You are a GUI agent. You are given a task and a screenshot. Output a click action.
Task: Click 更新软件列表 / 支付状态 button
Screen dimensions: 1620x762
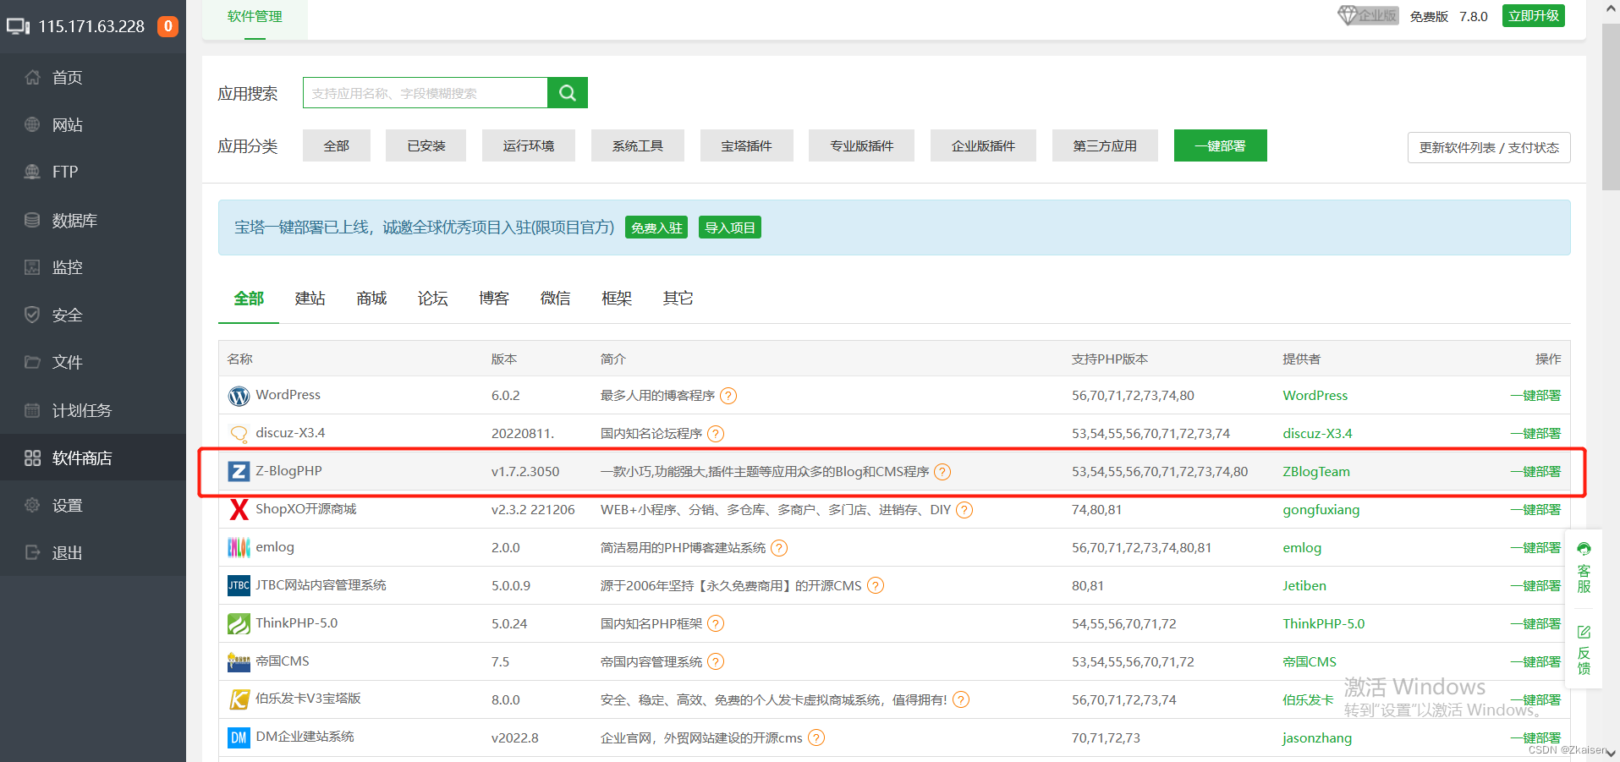coord(1489,147)
